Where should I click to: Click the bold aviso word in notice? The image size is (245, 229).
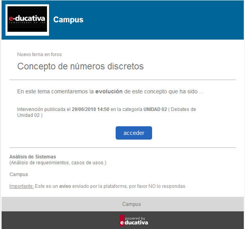[x=65, y=186]
